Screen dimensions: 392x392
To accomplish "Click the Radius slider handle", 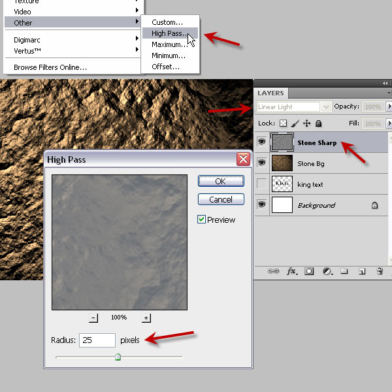I will tap(118, 357).
